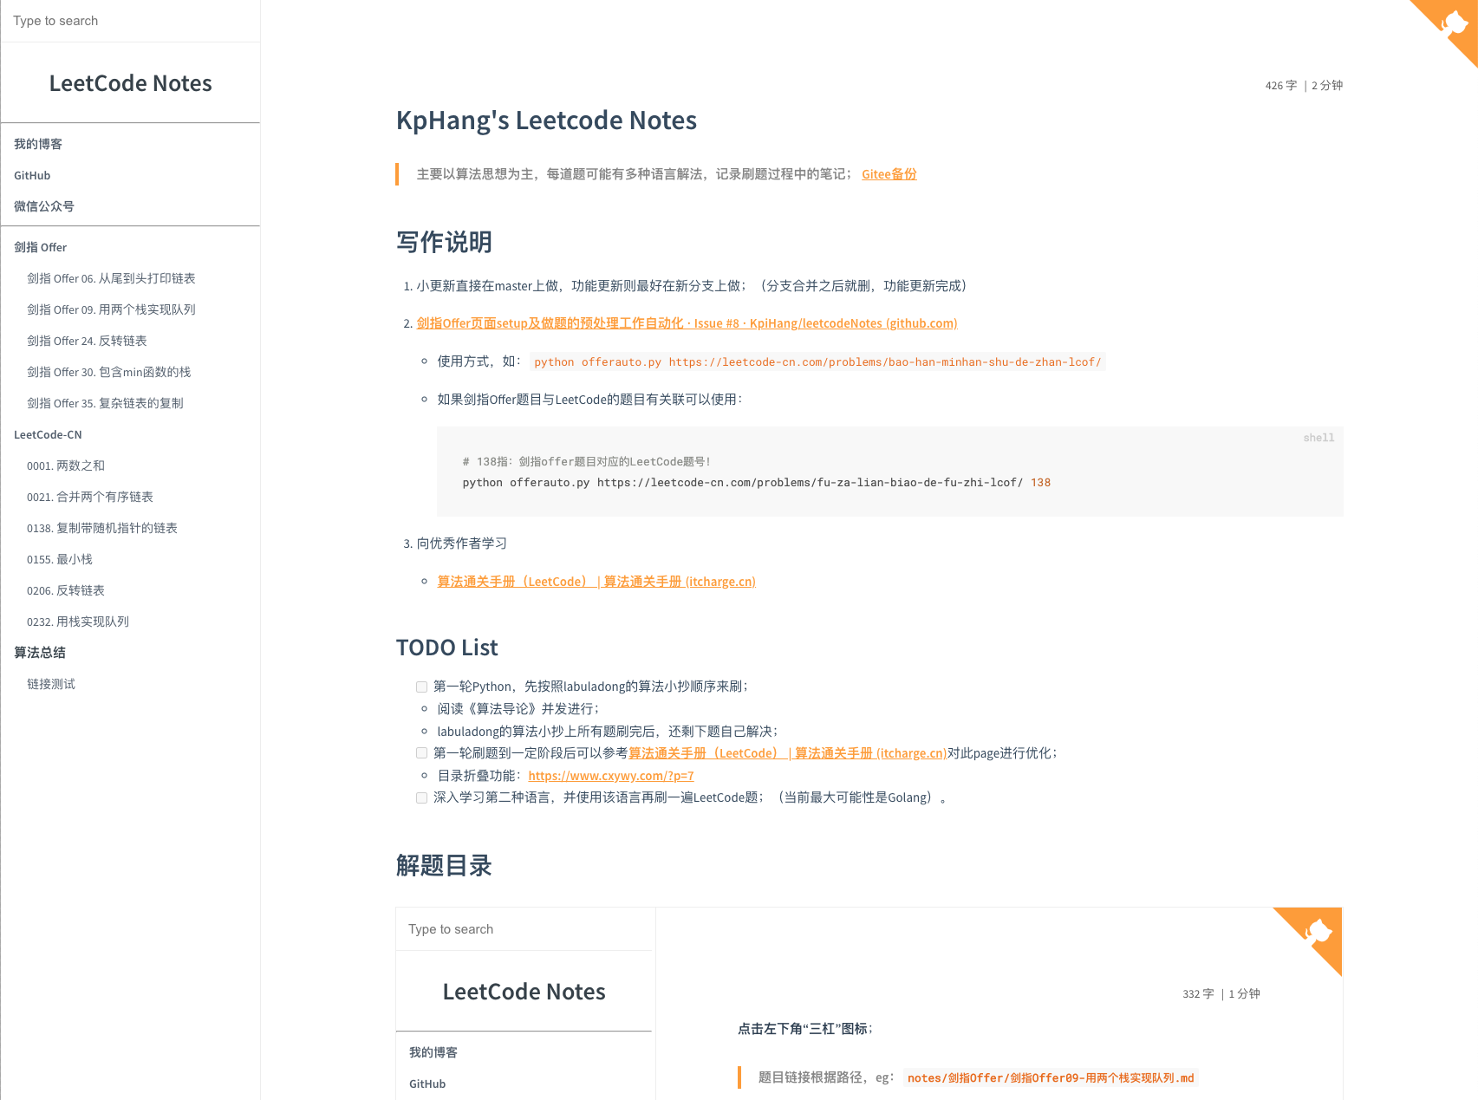Check the 深入学习第二种语言 todo checkbox
The image size is (1478, 1100).
coord(421,797)
